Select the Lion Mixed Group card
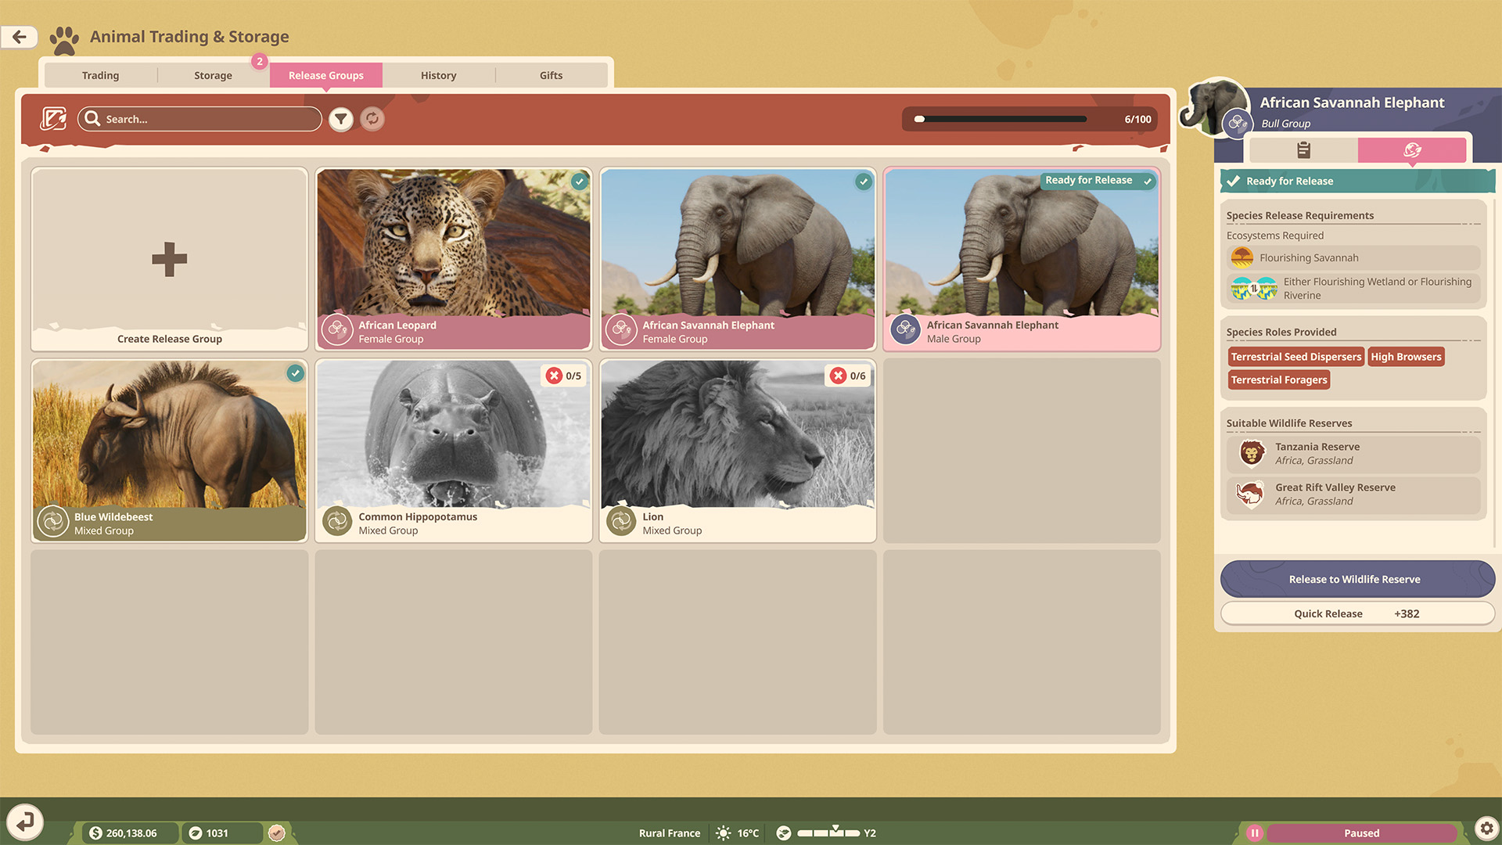This screenshot has height=845, width=1502. [x=738, y=451]
